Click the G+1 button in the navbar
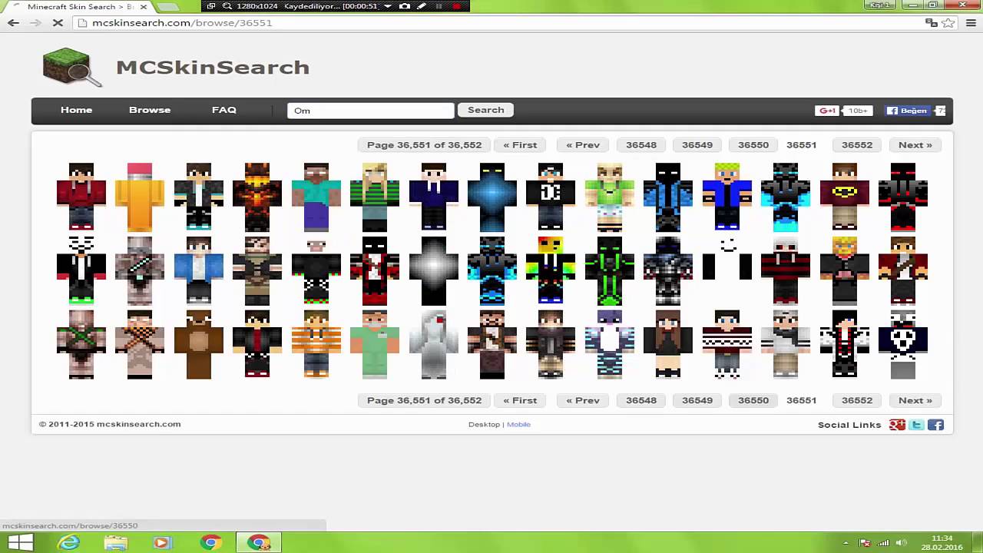The width and height of the screenshot is (983, 553). [x=826, y=111]
